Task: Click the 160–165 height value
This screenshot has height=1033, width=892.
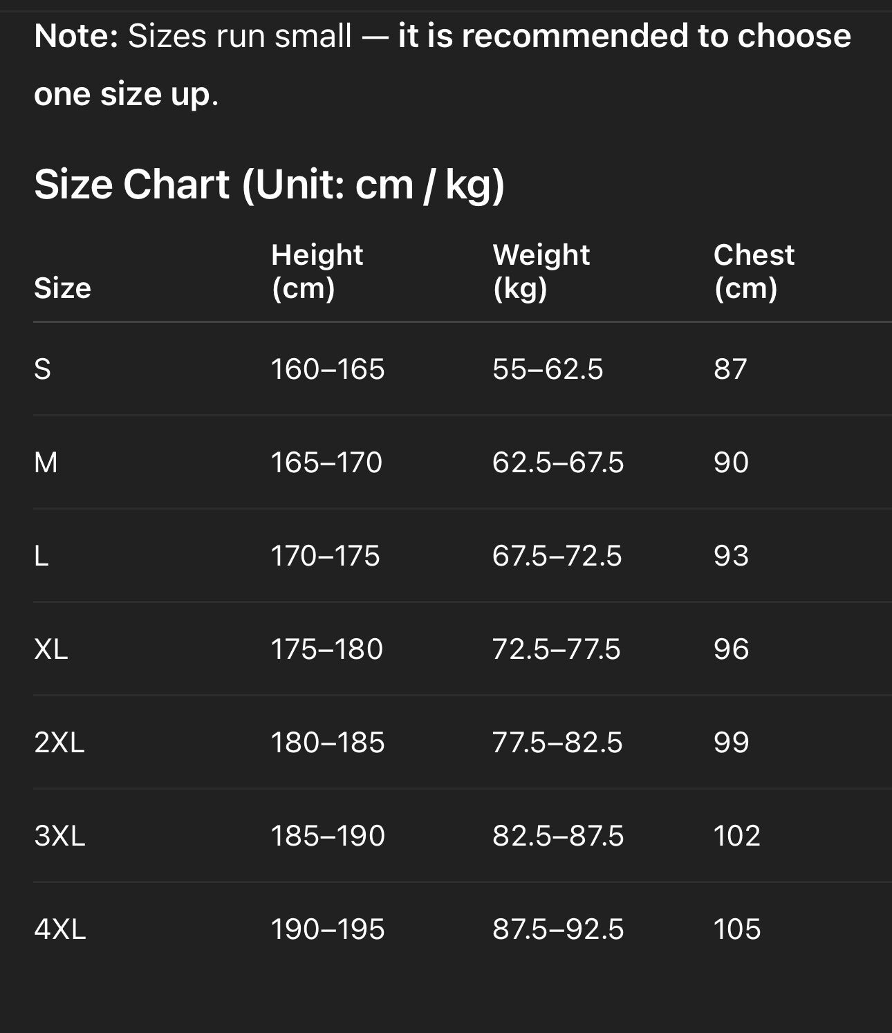Action: [x=327, y=369]
